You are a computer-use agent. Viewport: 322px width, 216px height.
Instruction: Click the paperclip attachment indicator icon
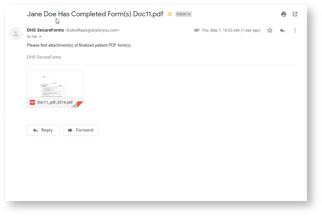(x=197, y=30)
